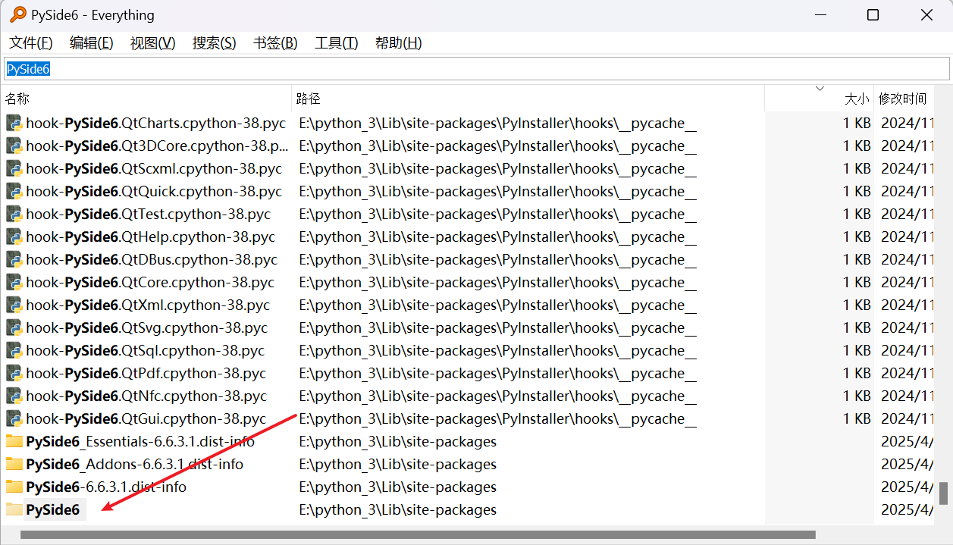The image size is (953, 545).
Task: Click the Python icon of hook-PySide6.QtCore.cpython-38.pyc
Action: (14, 282)
